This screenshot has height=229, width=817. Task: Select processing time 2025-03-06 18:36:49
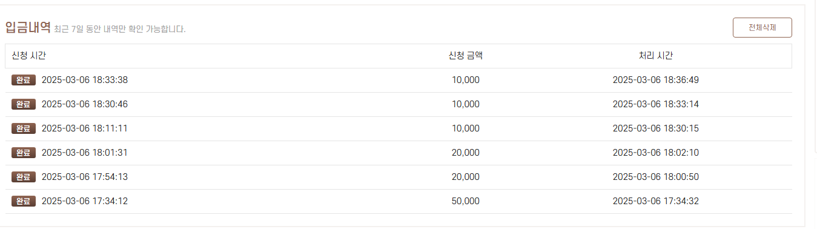point(656,80)
